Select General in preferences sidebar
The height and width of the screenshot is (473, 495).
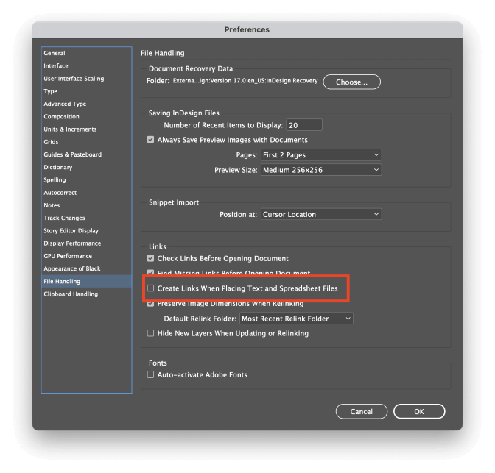click(x=55, y=53)
